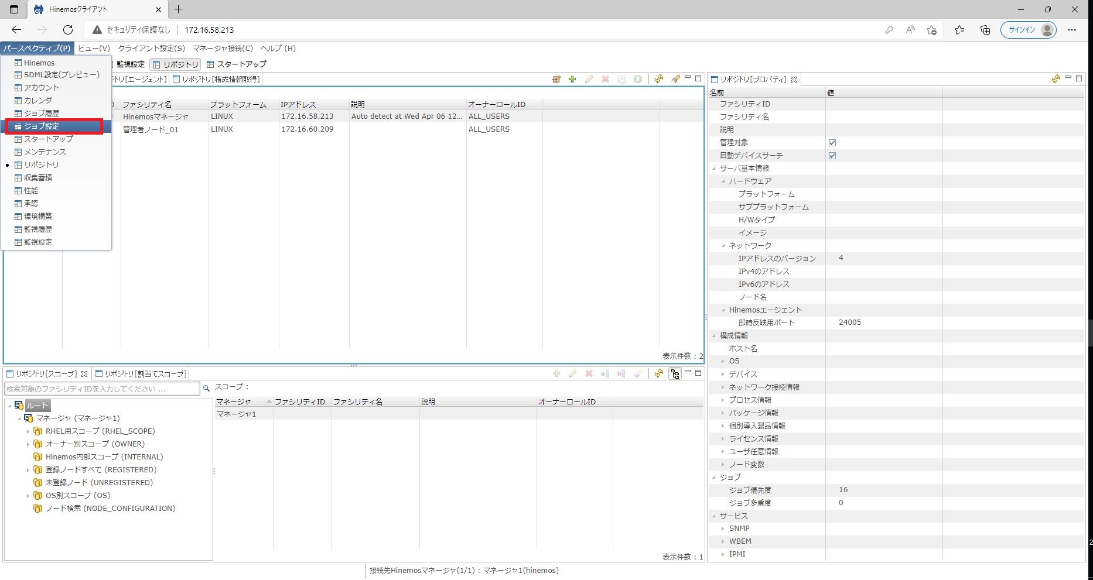Click the facility ID search input field

[103, 389]
